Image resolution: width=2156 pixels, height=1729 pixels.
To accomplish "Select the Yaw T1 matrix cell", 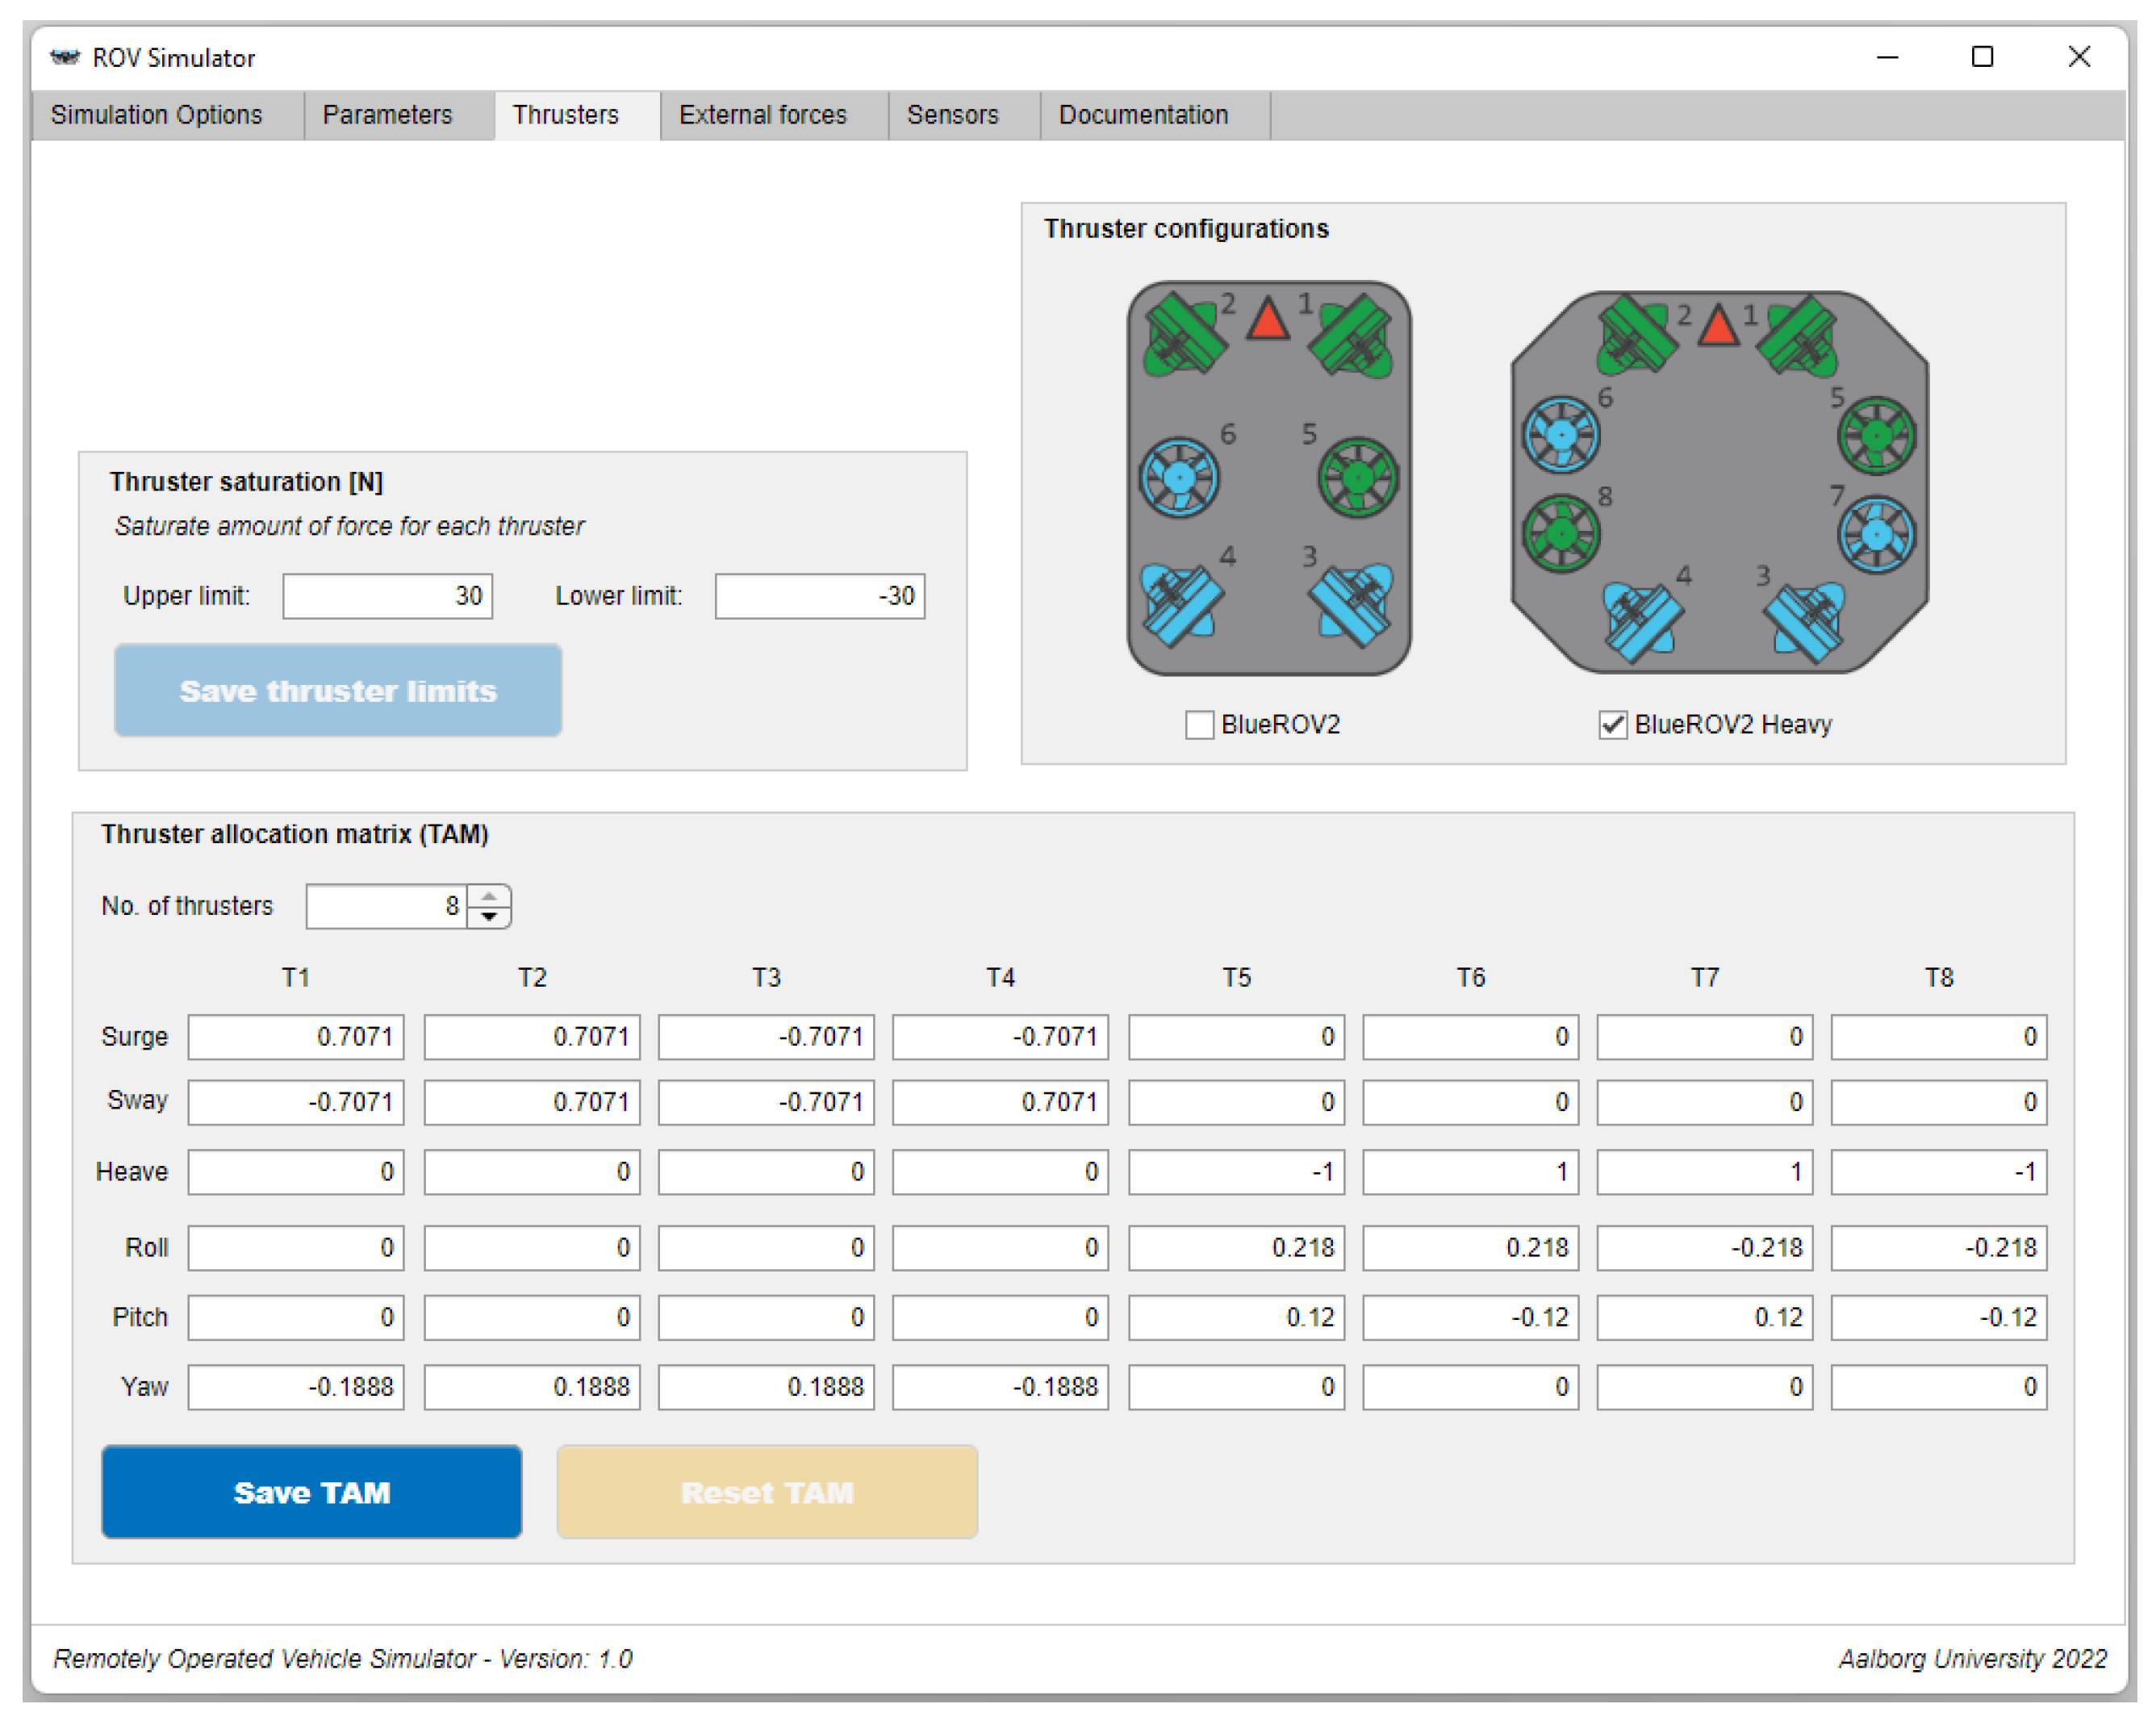I will [296, 1387].
